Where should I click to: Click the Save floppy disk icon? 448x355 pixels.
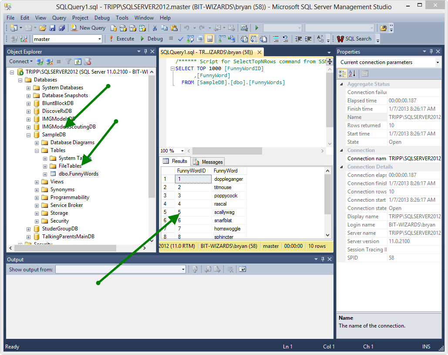52,28
